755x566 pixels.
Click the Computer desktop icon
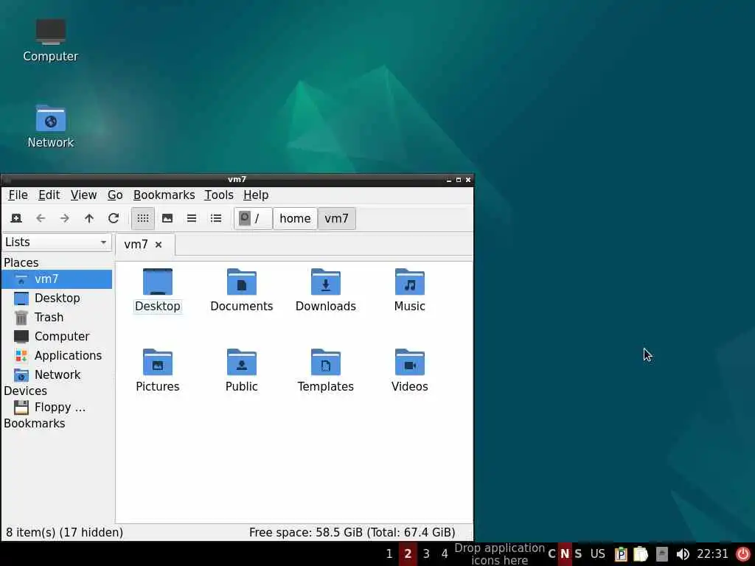click(51, 41)
